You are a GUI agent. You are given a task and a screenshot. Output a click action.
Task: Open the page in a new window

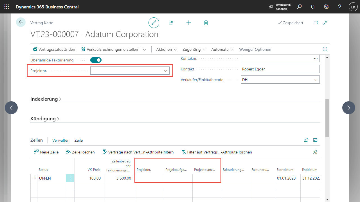(x=316, y=23)
